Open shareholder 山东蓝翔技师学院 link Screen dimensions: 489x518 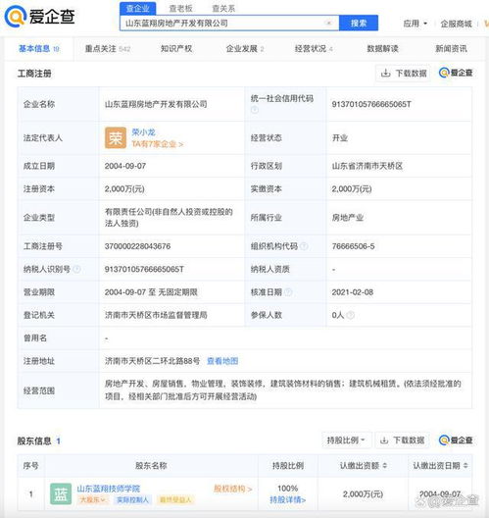coord(109,489)
